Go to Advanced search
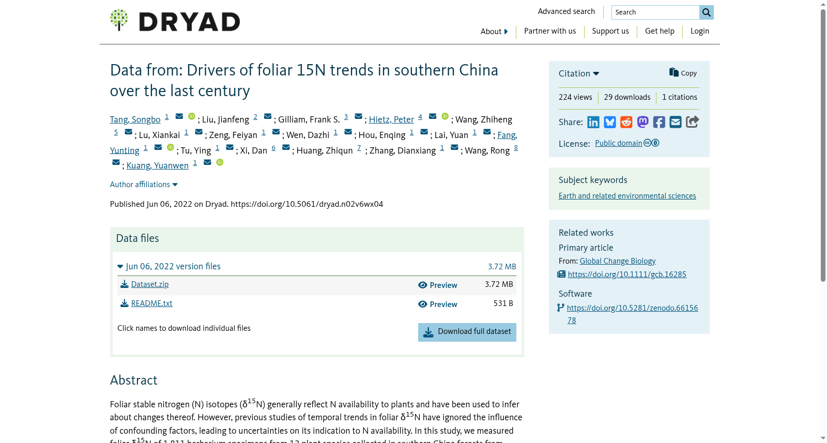 click(x=566, y=11)
